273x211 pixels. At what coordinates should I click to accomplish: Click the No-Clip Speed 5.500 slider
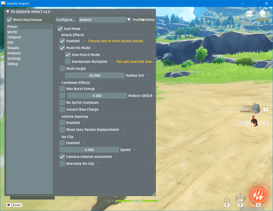(x=89, y=150)
